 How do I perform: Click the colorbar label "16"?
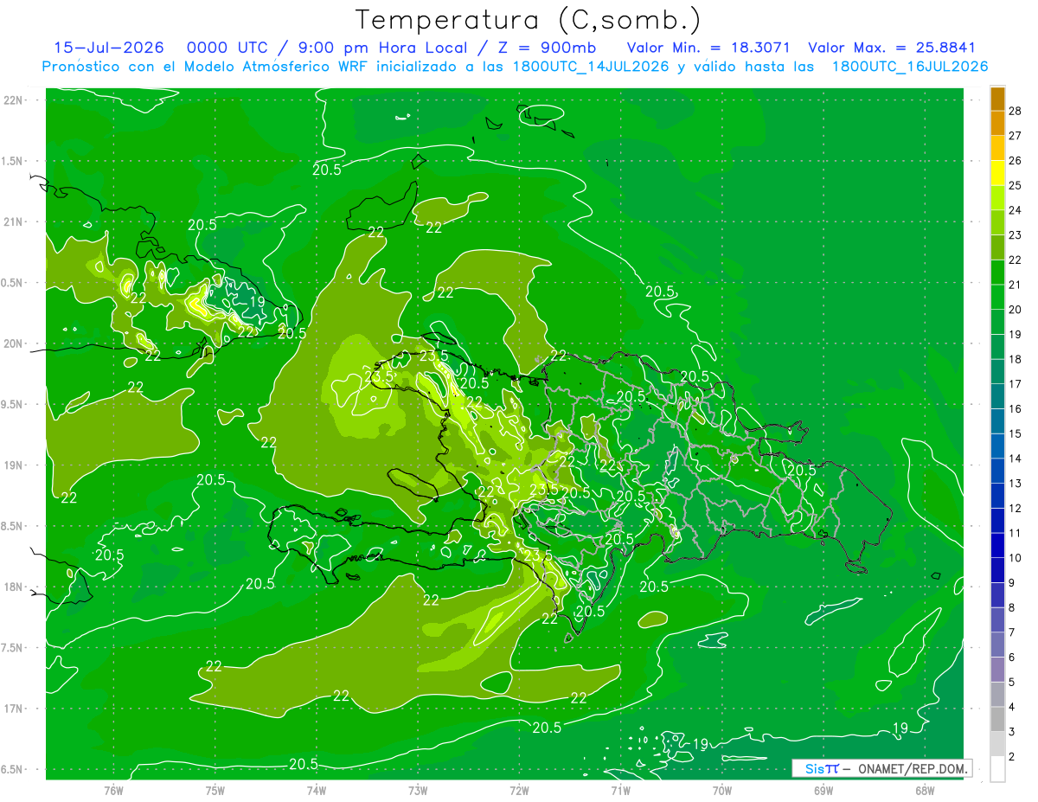tap(1016, 409)
